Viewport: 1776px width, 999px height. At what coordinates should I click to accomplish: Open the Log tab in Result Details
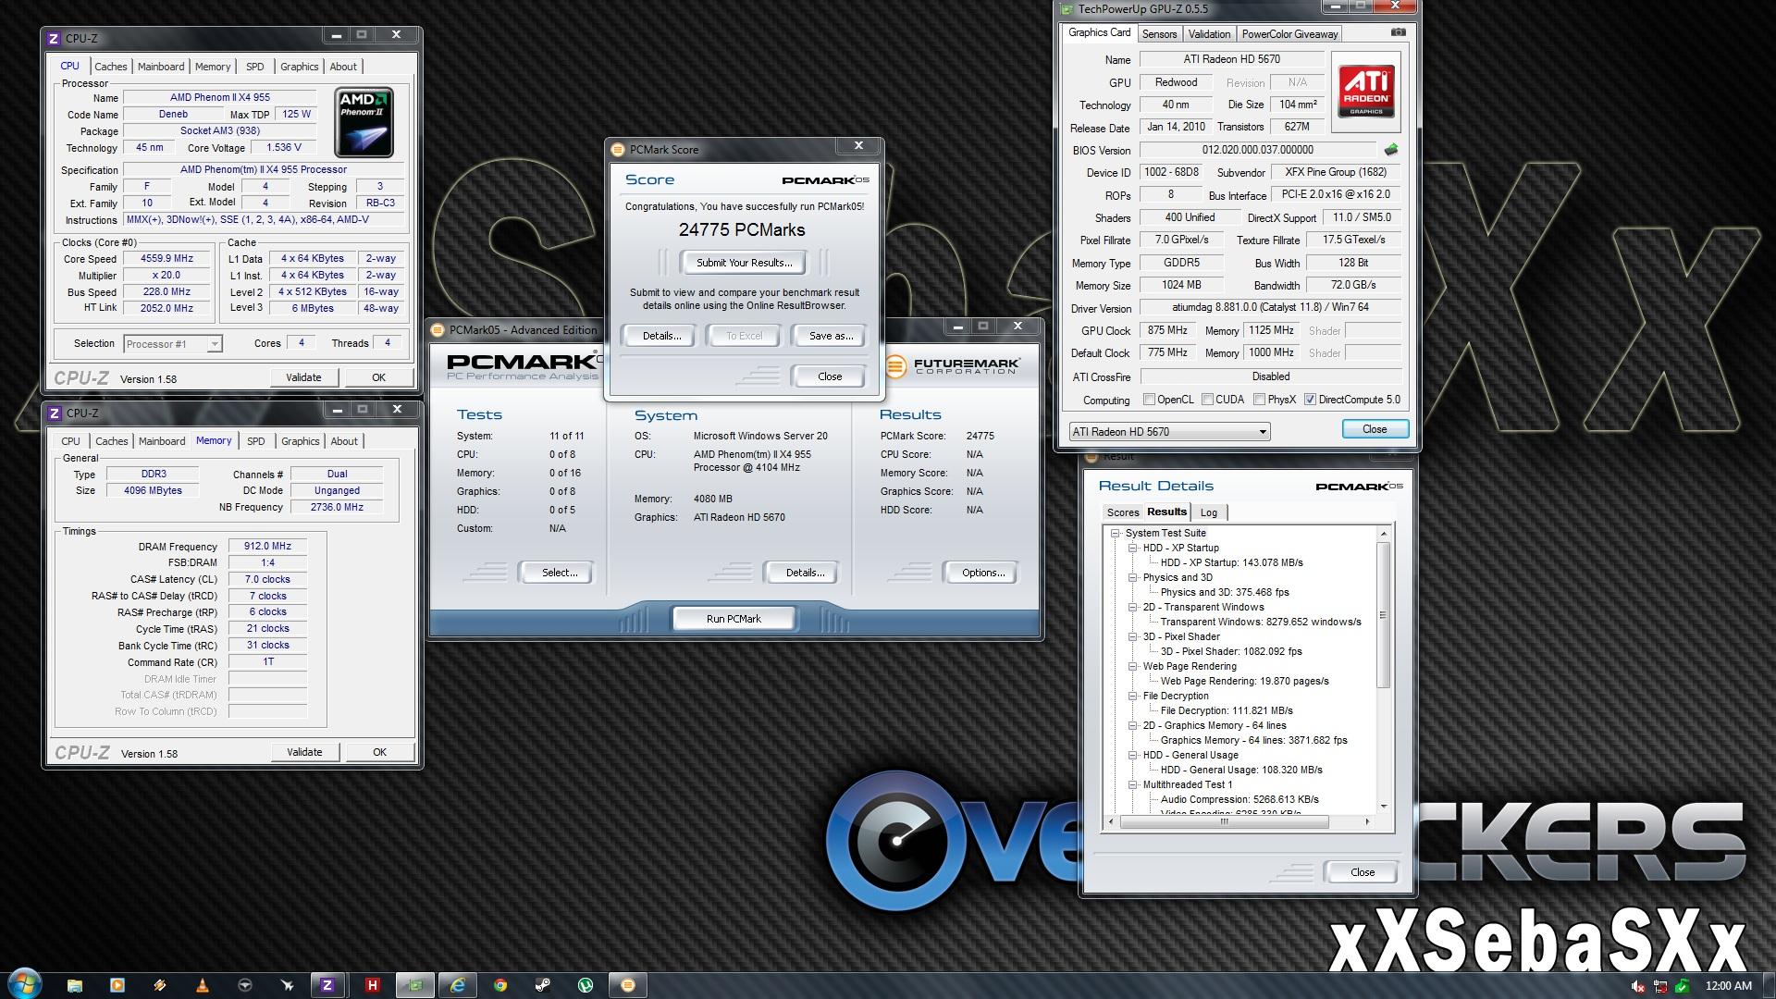(1209, 512)
